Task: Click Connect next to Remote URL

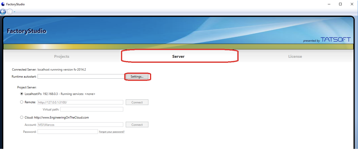Action: point(137,102)
